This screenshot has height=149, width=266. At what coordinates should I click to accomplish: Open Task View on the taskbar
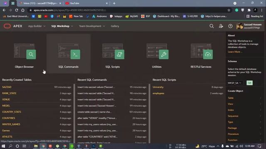pos(24,146)
